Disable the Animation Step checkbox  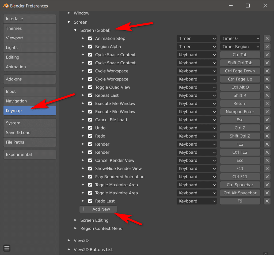point(90,39)
